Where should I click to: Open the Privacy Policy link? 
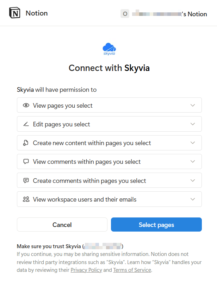pos(86,270)
